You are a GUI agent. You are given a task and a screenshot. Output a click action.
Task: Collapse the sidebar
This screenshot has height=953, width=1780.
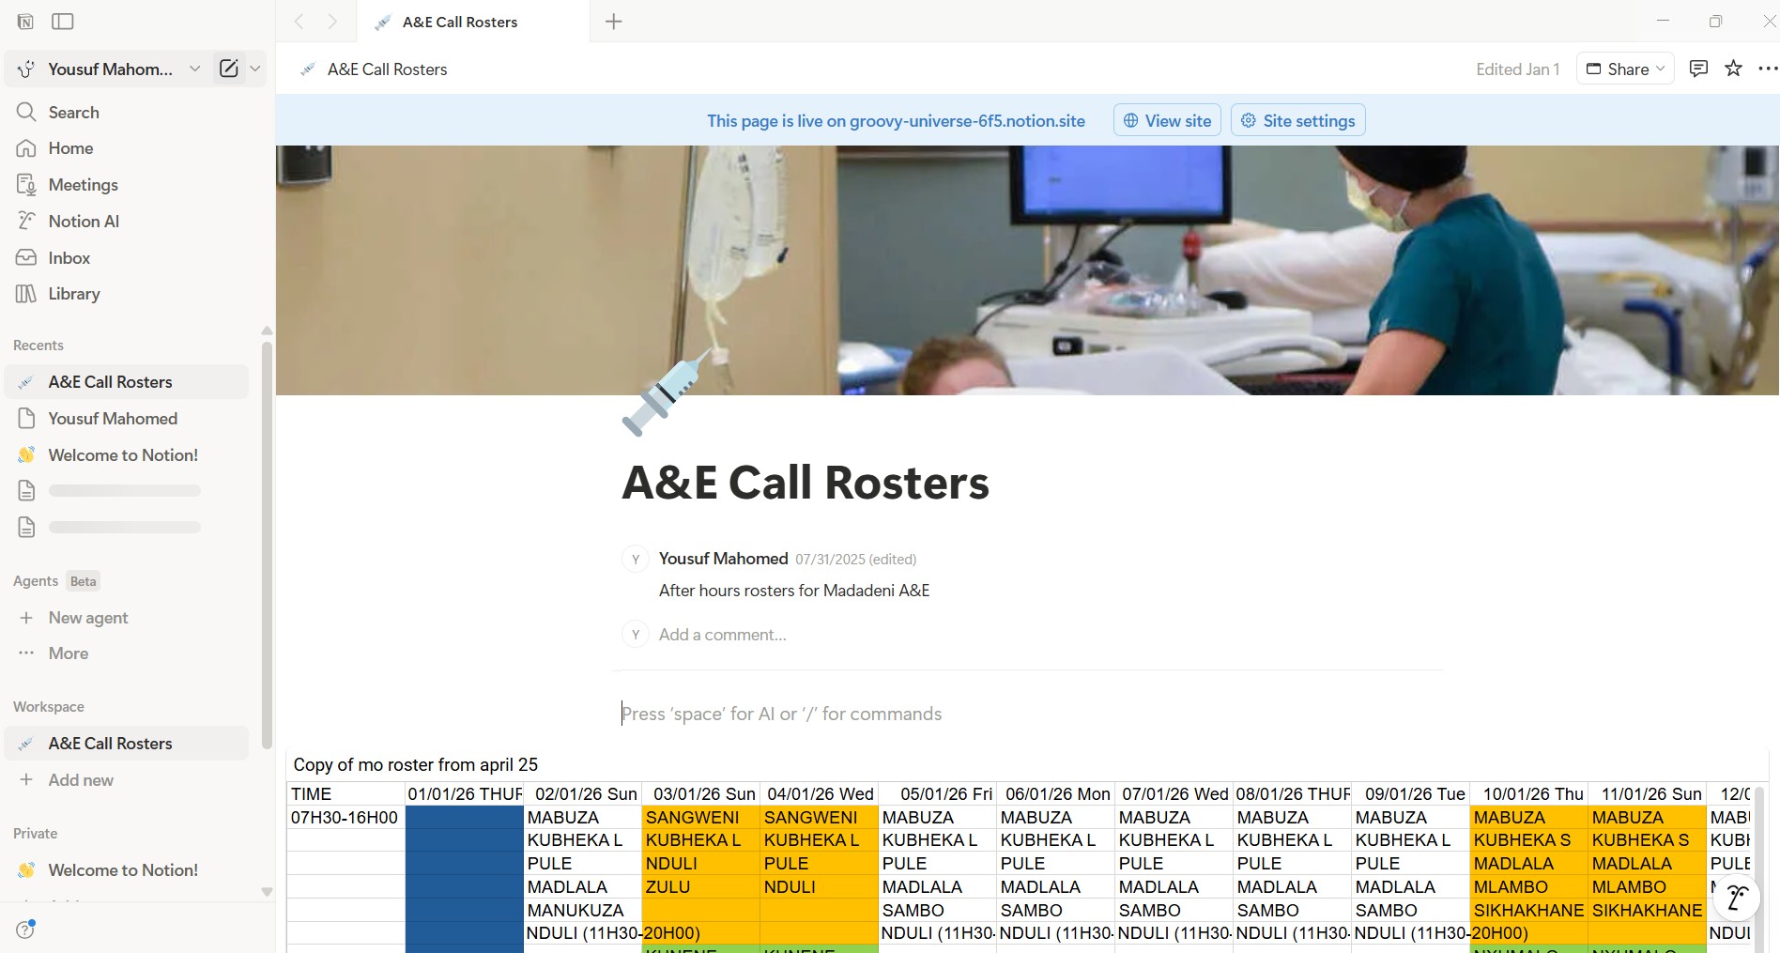62,21
